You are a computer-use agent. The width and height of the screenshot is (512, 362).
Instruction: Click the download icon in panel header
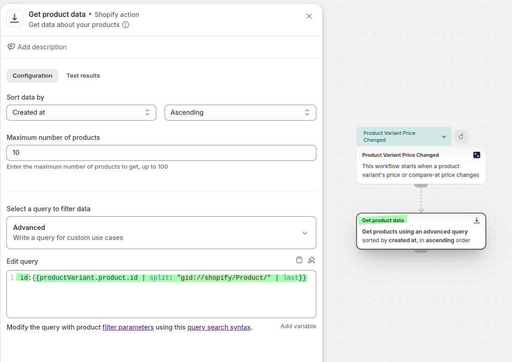coord(15,18)
